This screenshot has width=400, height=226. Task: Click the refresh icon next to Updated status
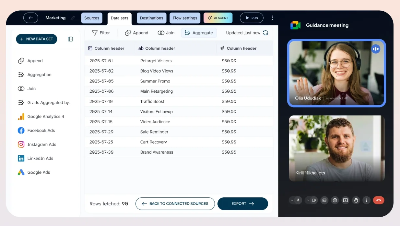click(x=265, y=33)
